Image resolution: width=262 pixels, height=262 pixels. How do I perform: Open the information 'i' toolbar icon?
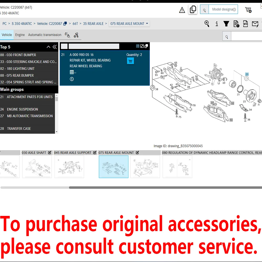[x=217, y=24]
